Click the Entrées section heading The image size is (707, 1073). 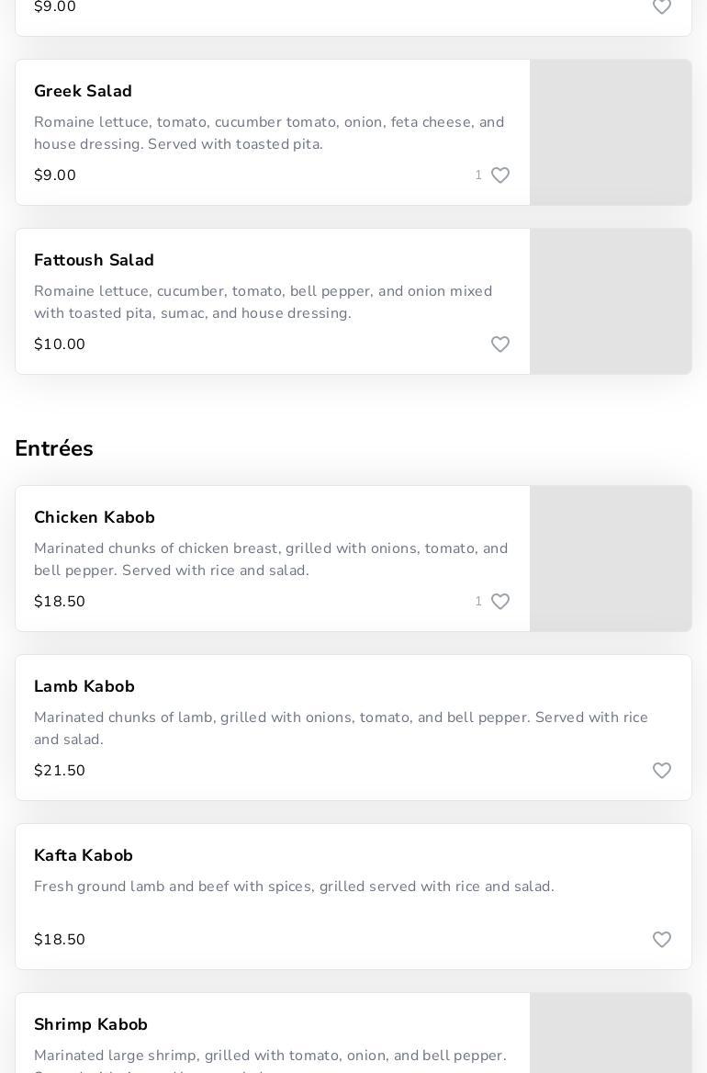pyautogui.click(x=54, y=448)
